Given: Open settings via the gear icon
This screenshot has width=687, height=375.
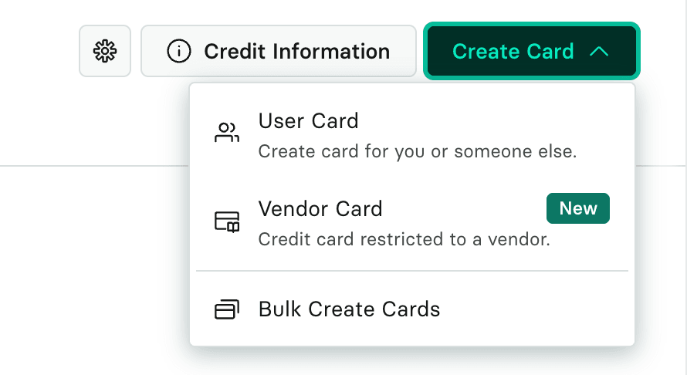Looking at the screenshot, I should (105, 52).
